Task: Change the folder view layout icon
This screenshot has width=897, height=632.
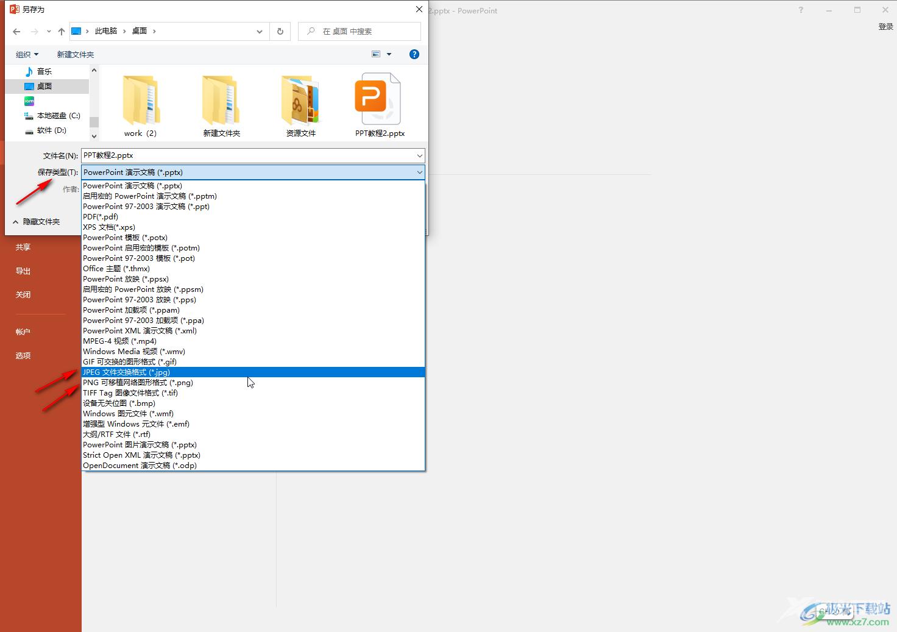Action: point(376,54)
